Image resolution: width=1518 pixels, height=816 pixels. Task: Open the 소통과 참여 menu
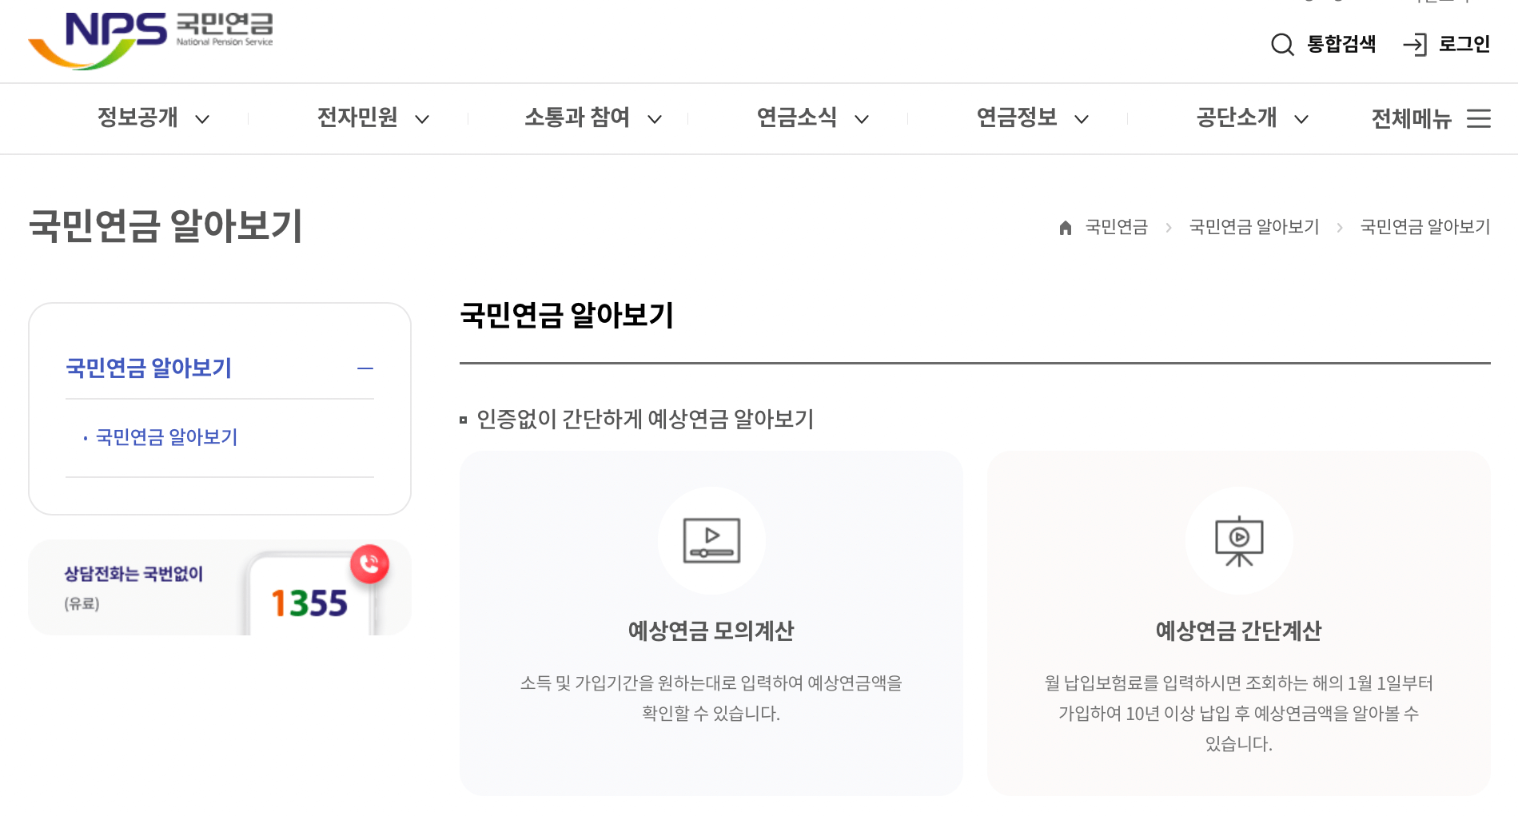point(578,118)
